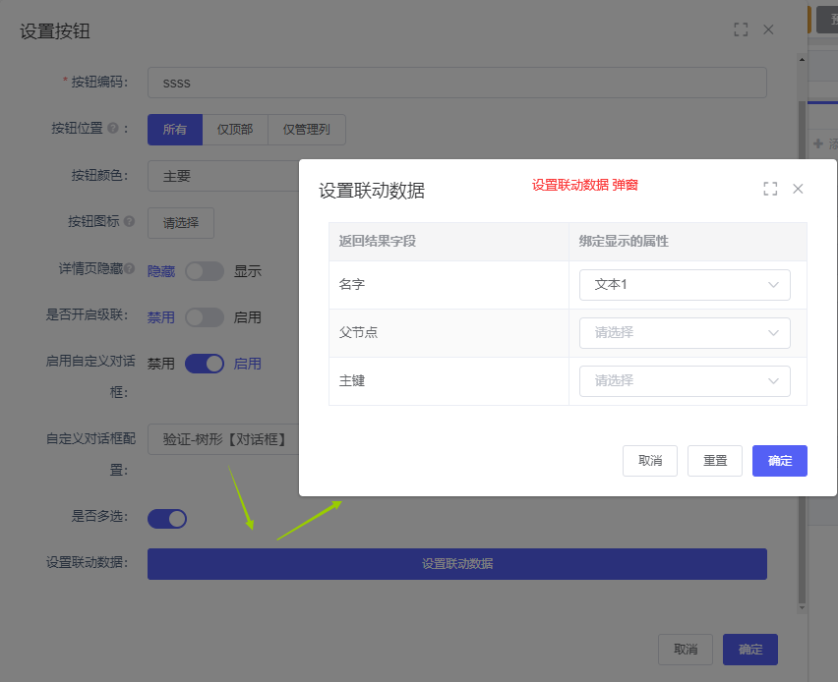Select the 仅管理列 position option
838x682 pixels.
(x=307, y=130)
